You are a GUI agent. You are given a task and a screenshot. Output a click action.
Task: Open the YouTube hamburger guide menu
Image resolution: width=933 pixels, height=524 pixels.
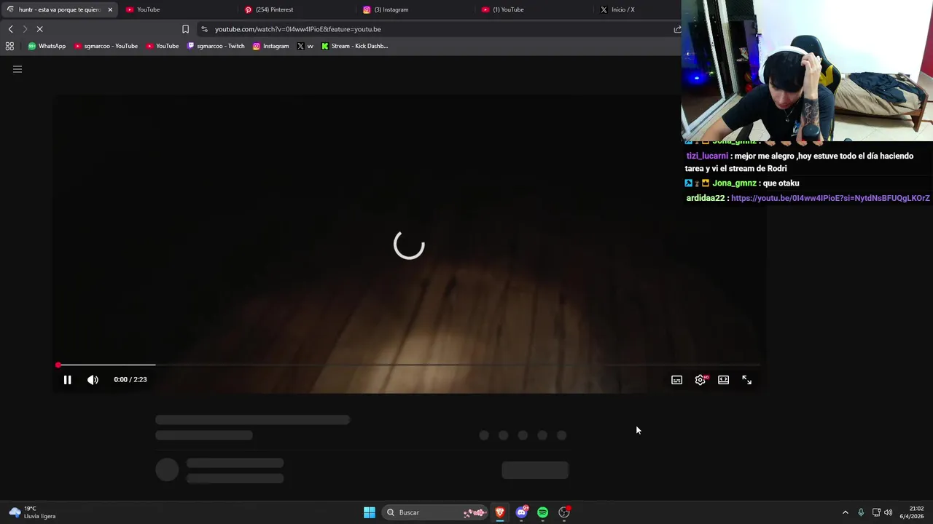click(17, 69)
